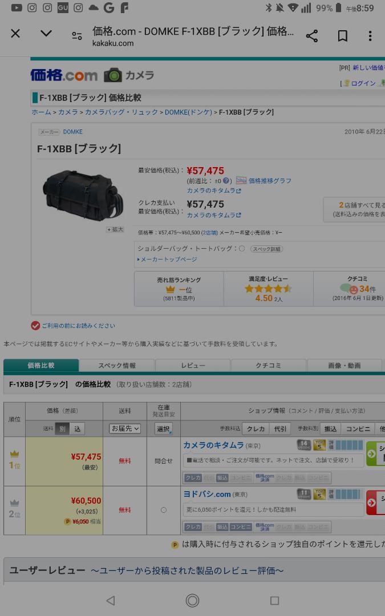
Task: Open the お届先 dropdown
Action: click(x=125, y=428)
